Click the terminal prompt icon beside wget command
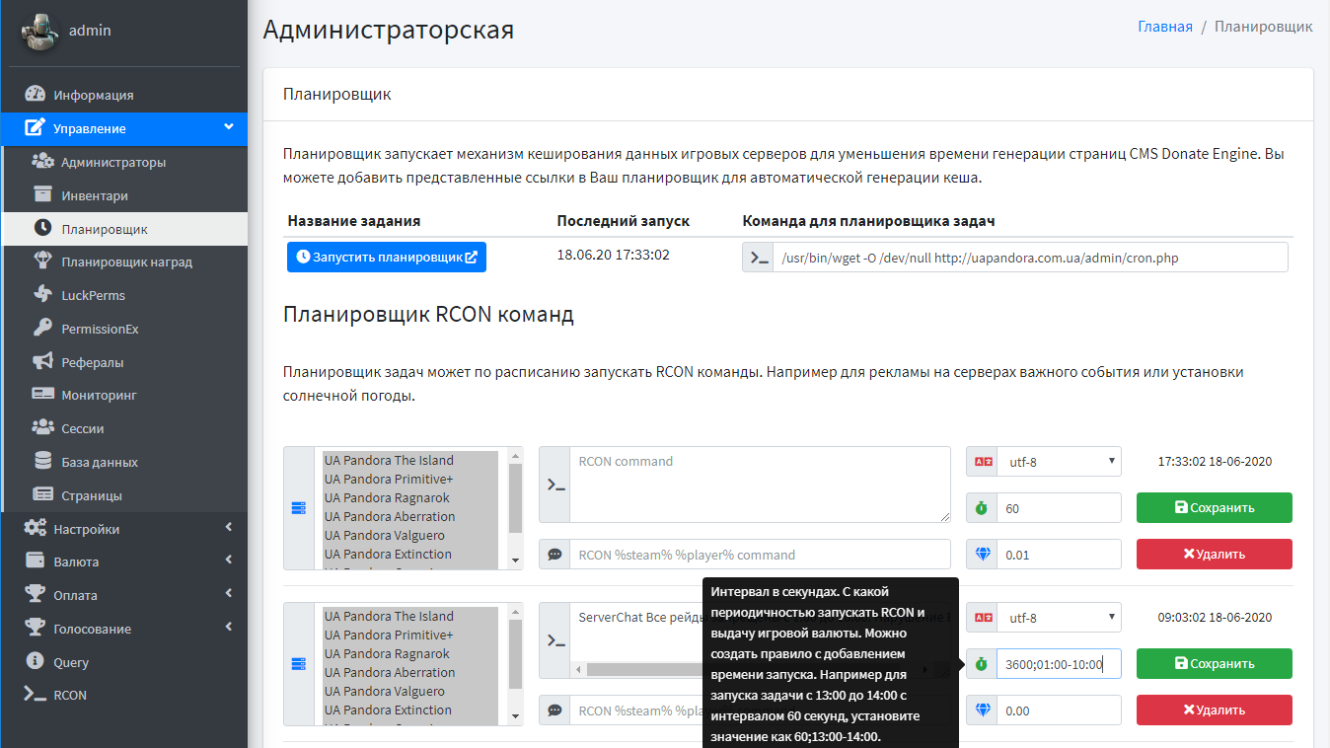Image resolution: width=1330 pixels, height=748 pixels. (x=758, y=259)
